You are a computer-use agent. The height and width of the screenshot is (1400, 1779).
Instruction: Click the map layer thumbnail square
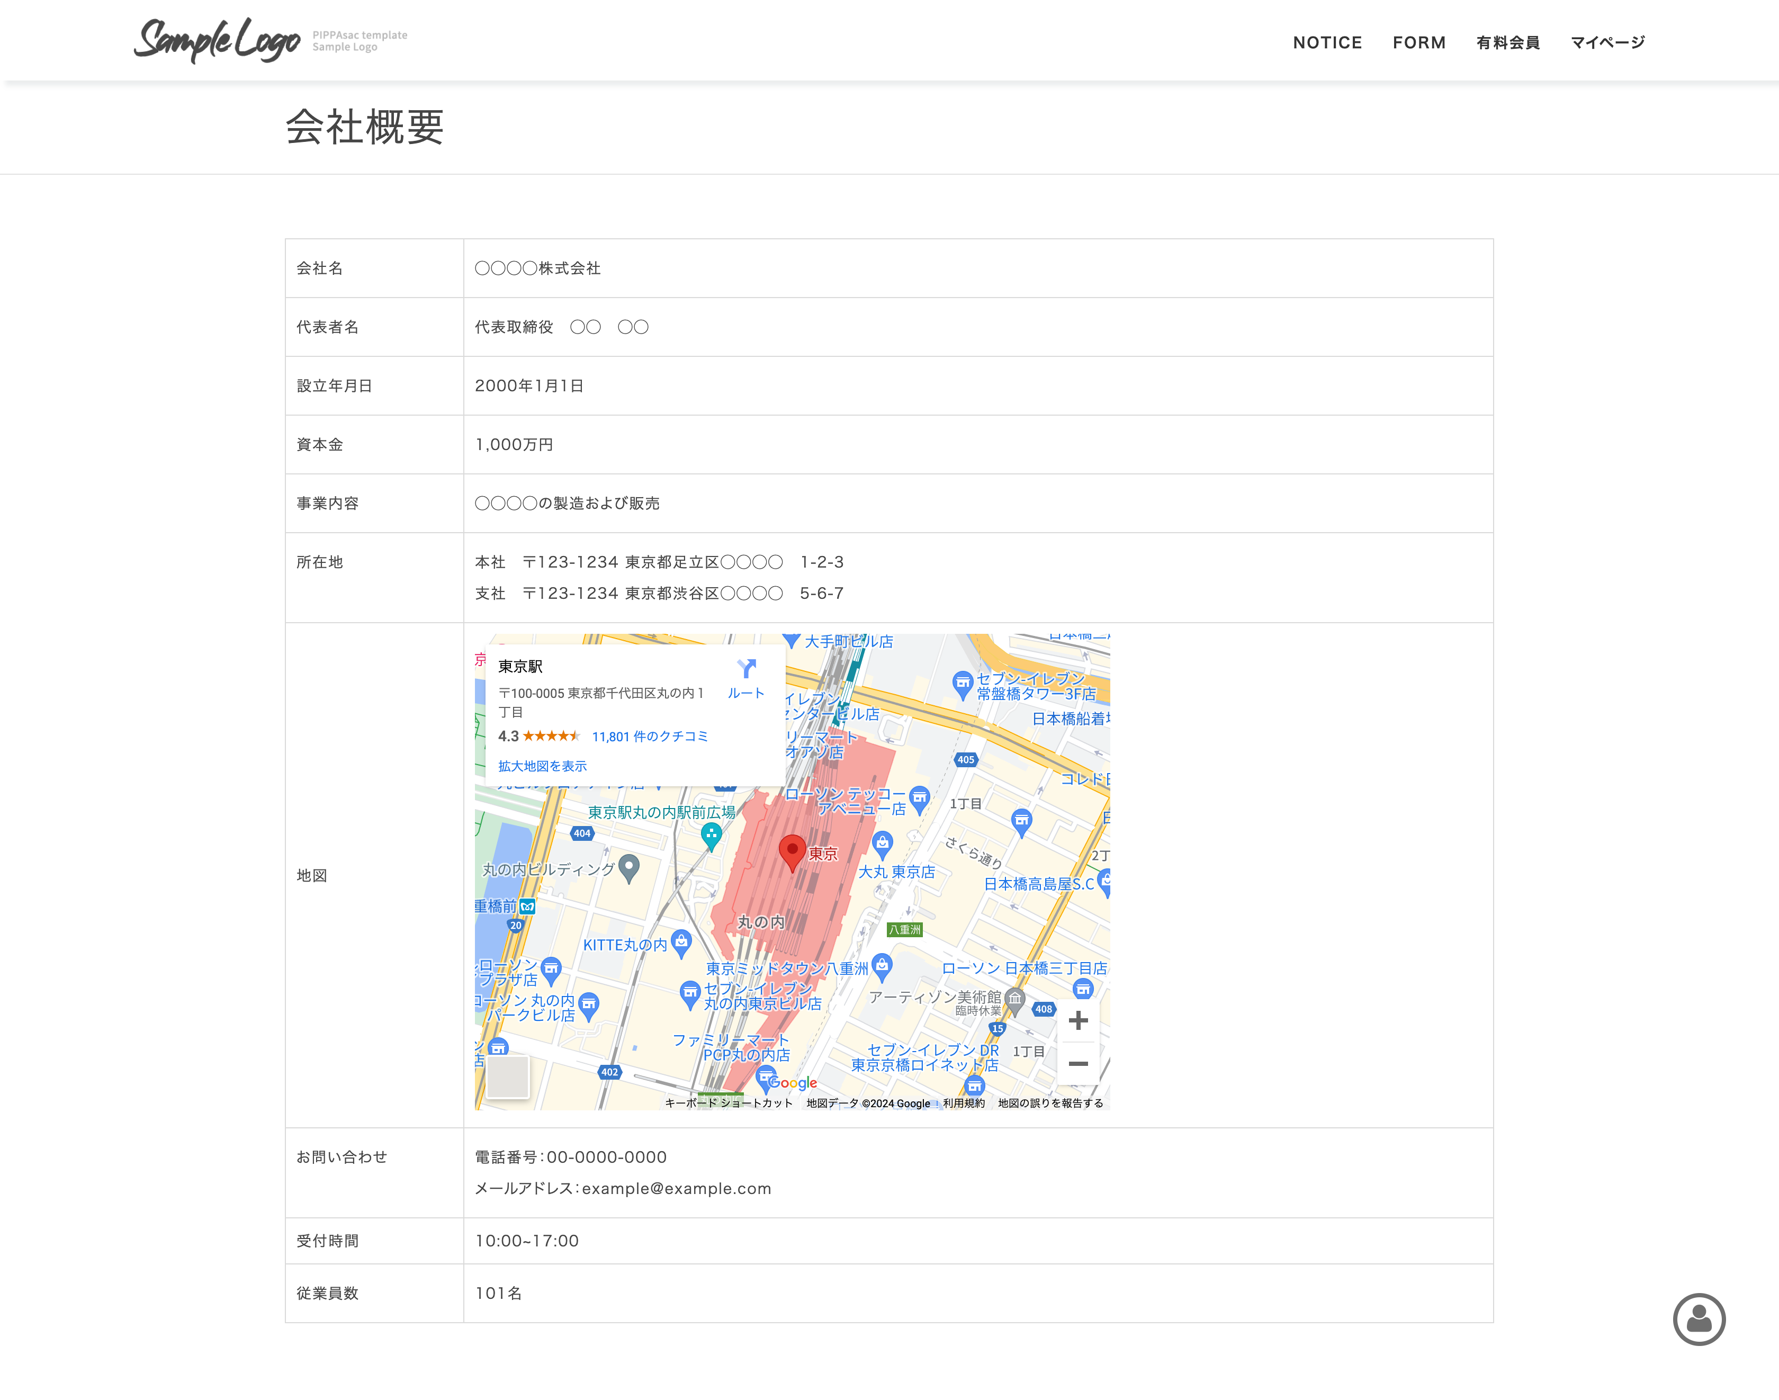tap(507, 1076)
